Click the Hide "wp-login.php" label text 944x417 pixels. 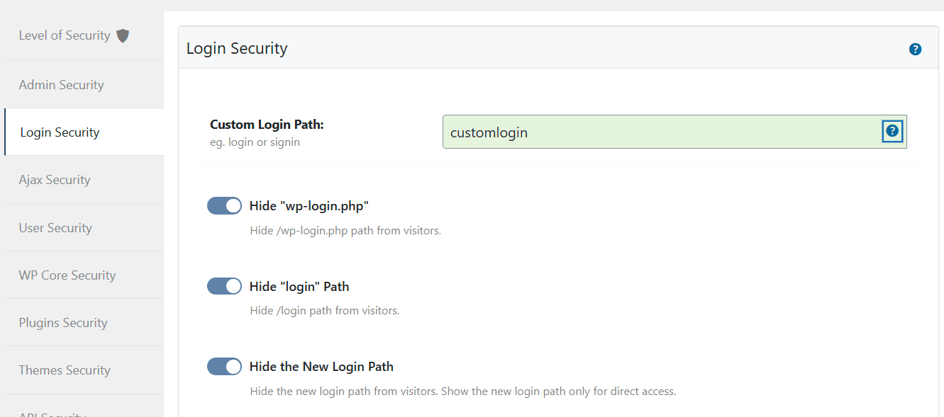tap(309, 206)
